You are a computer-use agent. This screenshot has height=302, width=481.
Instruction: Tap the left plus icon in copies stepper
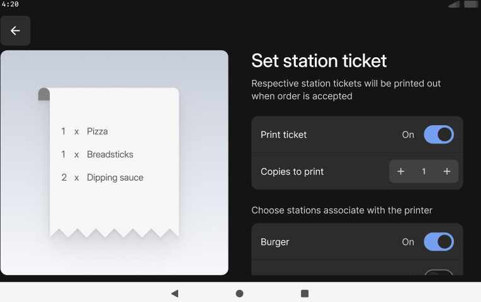(400, 171)
